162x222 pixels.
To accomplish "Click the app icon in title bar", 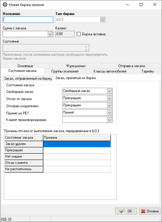I will (x=5, y=5).
